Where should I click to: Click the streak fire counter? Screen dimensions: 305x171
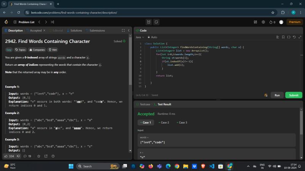(x=272, y=22)
